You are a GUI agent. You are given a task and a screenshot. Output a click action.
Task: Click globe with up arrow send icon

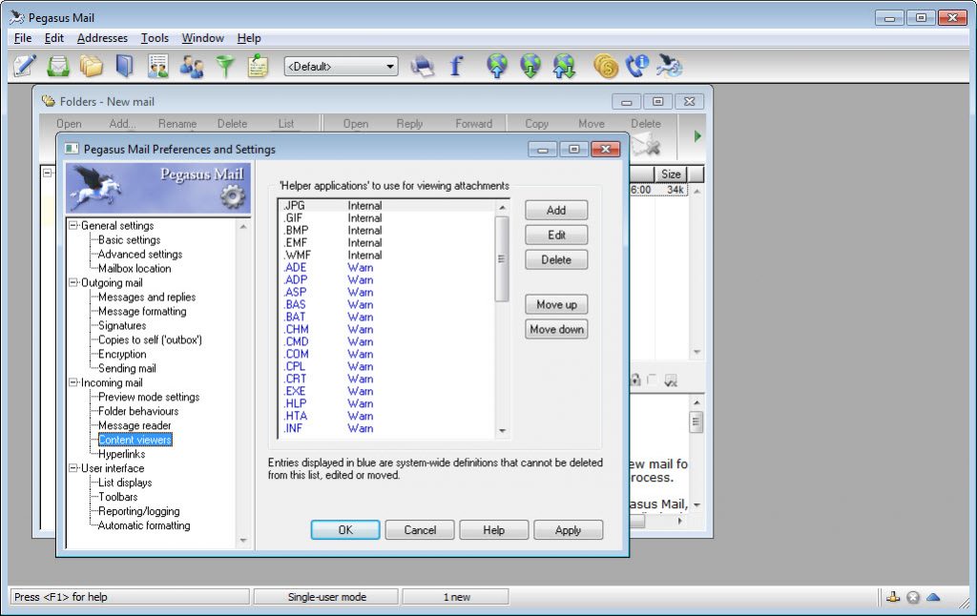pyautogui.click(x=496, y=66)
